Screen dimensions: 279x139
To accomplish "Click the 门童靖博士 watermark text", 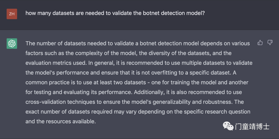I will tap(252, 127).
